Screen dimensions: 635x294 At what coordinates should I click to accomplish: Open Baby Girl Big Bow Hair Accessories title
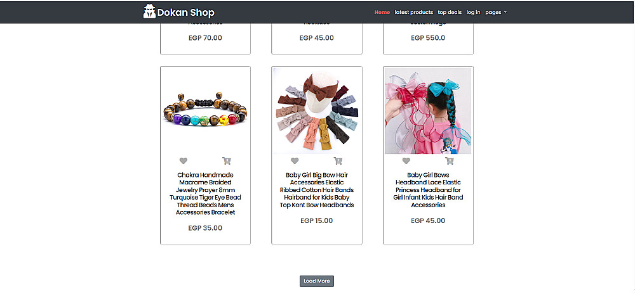coord(317,190)
